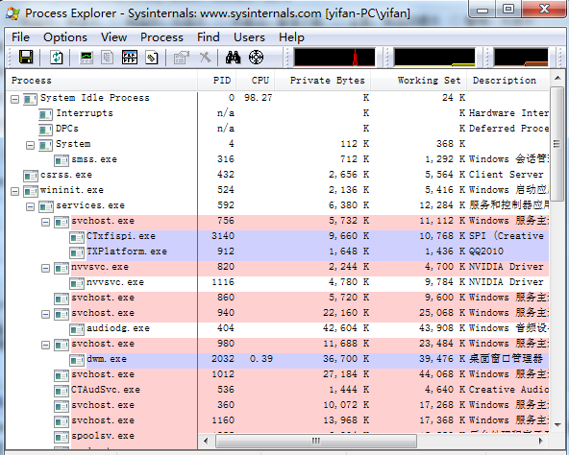Viewport: 569px width, 455px height.
Task: Open the Find menu
Action: [x=209, y=37]
